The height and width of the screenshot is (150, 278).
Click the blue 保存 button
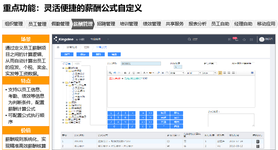pos(83,54)
